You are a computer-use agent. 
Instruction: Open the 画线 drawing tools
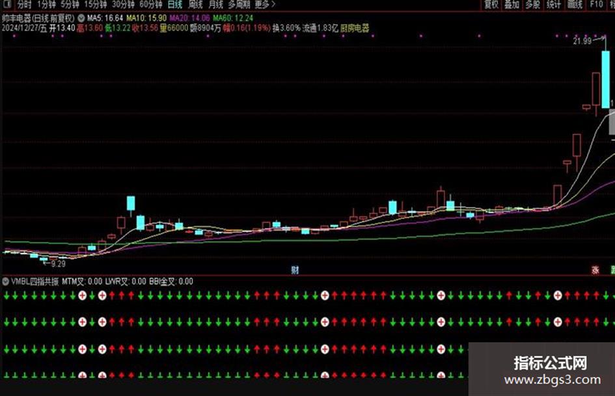(575, 5)
